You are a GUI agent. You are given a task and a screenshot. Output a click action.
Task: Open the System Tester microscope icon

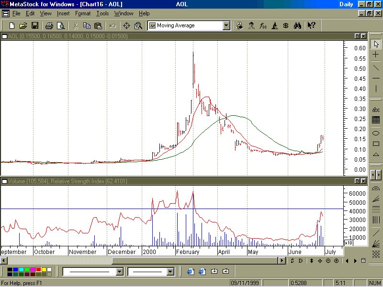274,26
